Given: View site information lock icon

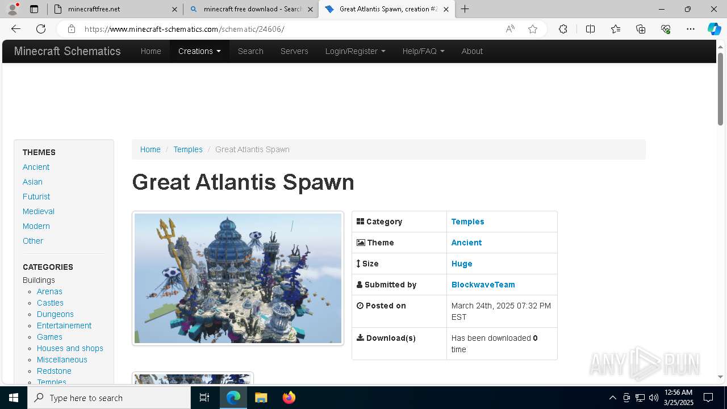Looking at the screenshot, I should [71, 29].
